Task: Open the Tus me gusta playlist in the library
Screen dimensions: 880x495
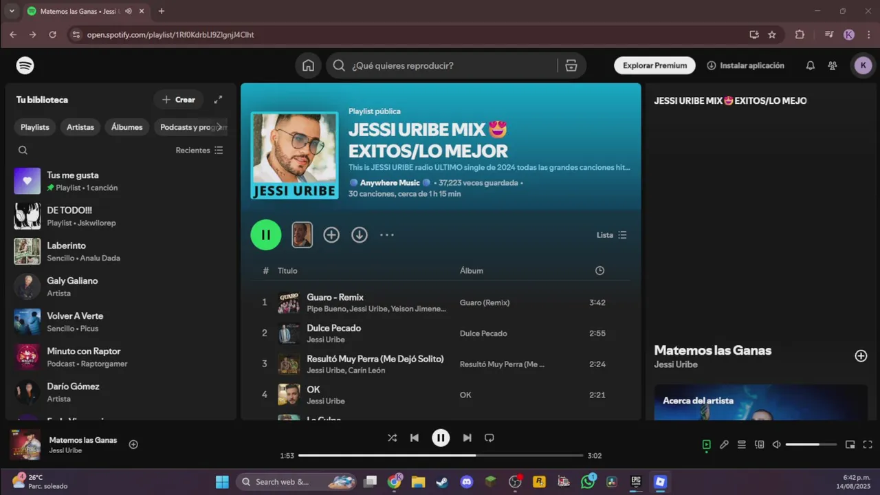Action: (120, 181)
